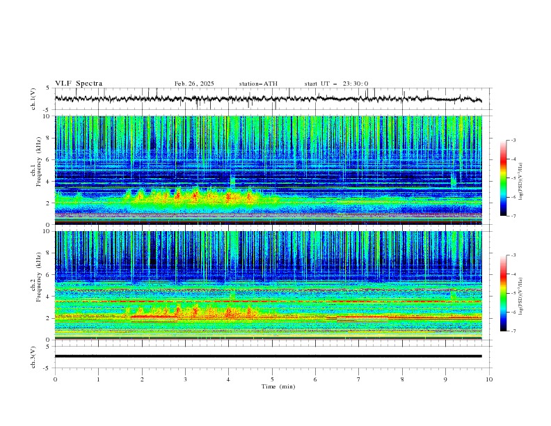Click the "ch.1(V)" waveform axis label
Viewport: 551px width, 426px height.
coord(33,99)
